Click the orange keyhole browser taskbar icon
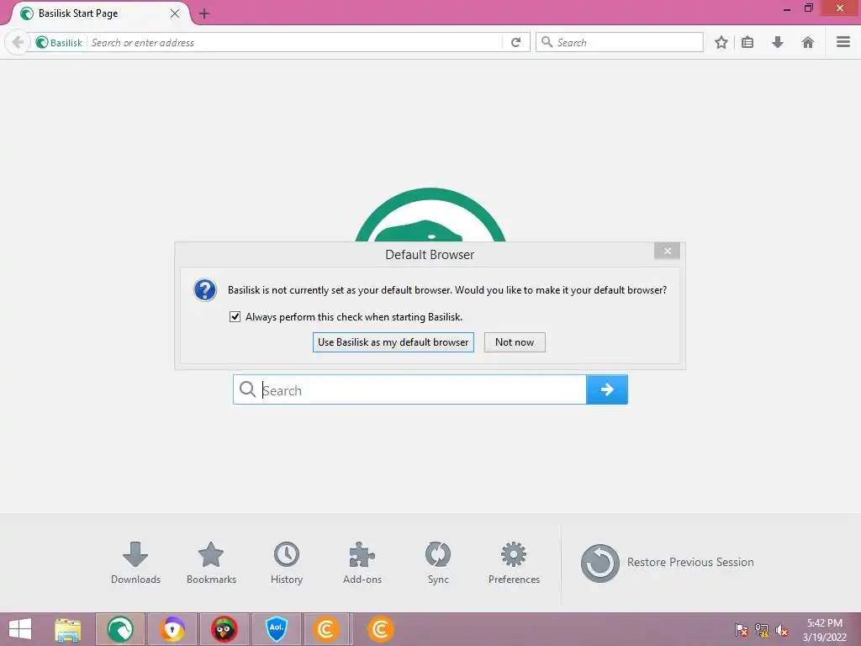This screenshot has width=861, height=646. point(172,629)
